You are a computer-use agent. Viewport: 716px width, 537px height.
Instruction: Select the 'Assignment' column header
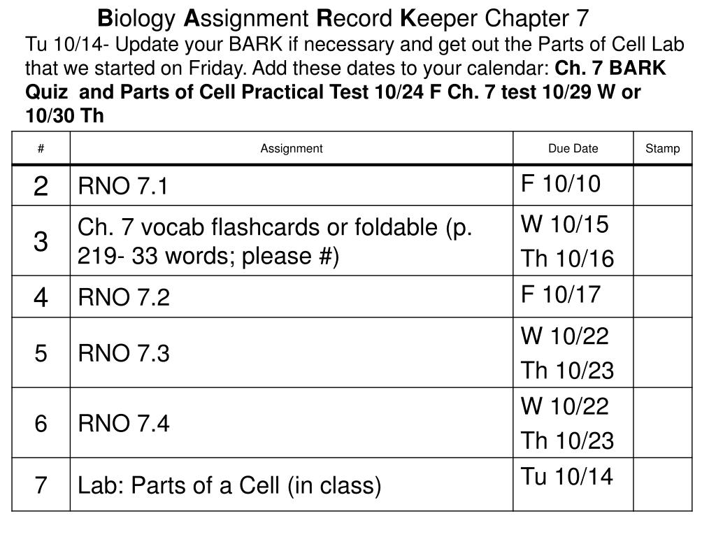click(x=292, y=148)
